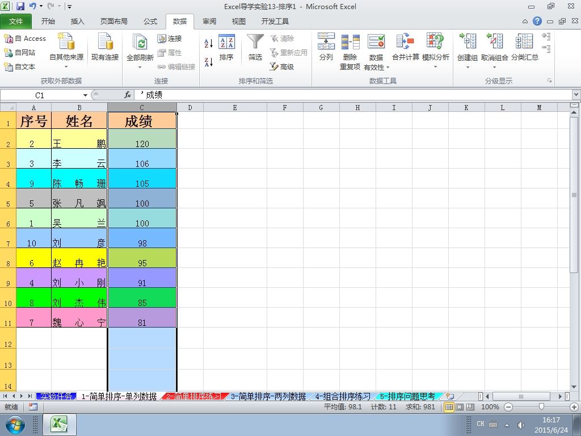Open the 文件 file tab

[16, 22]
